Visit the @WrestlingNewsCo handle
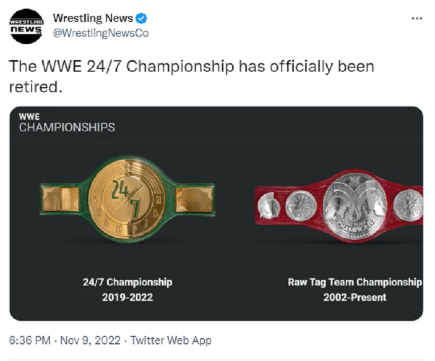This screenshot has height=361, width=435. tap(100, 33)
